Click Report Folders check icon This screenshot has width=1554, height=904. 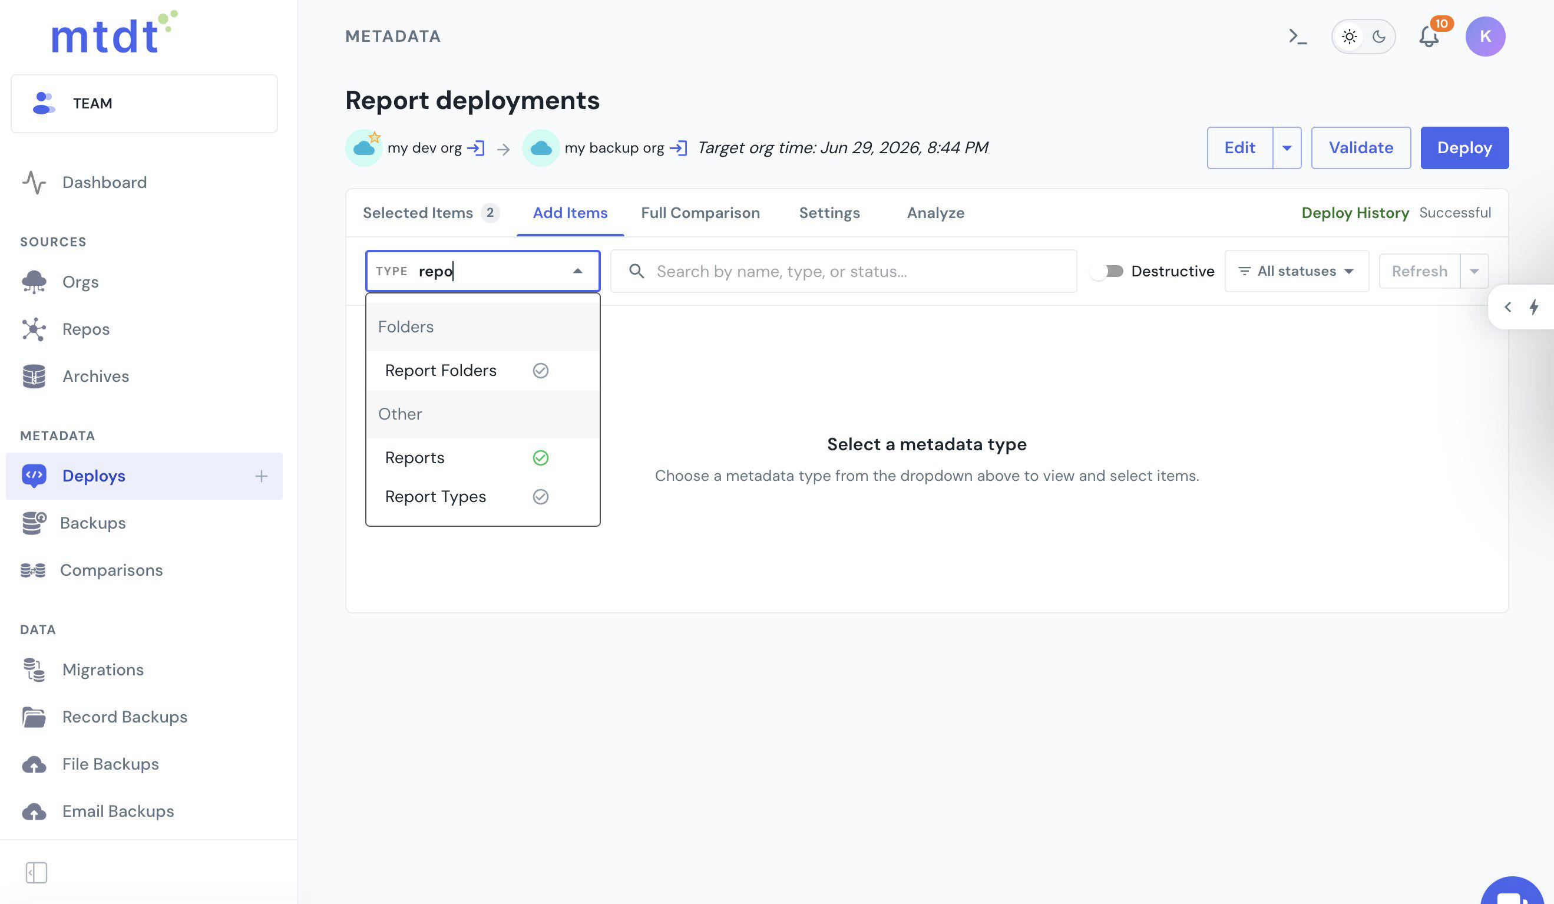pyautogui.click(x=540, y=371)
